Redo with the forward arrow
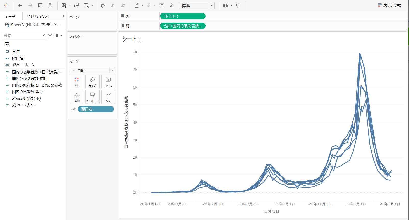This screenshot has width=409, height=220. pyautogui.click(x=30, y=5)
